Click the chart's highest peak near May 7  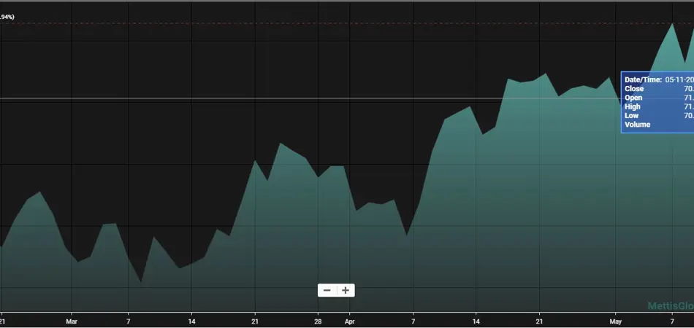click(x=672, y=24)
